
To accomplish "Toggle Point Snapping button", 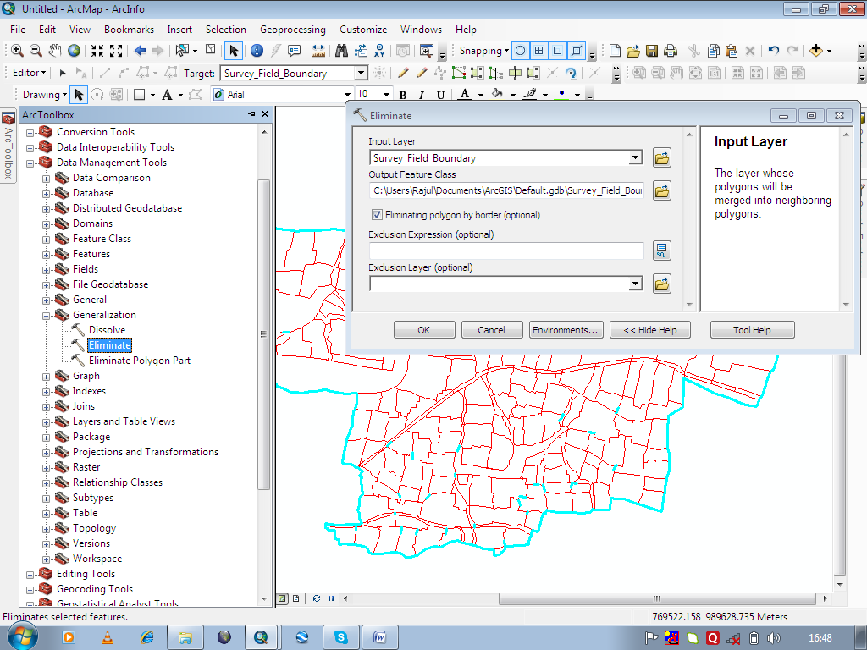I will coord(521,51).
